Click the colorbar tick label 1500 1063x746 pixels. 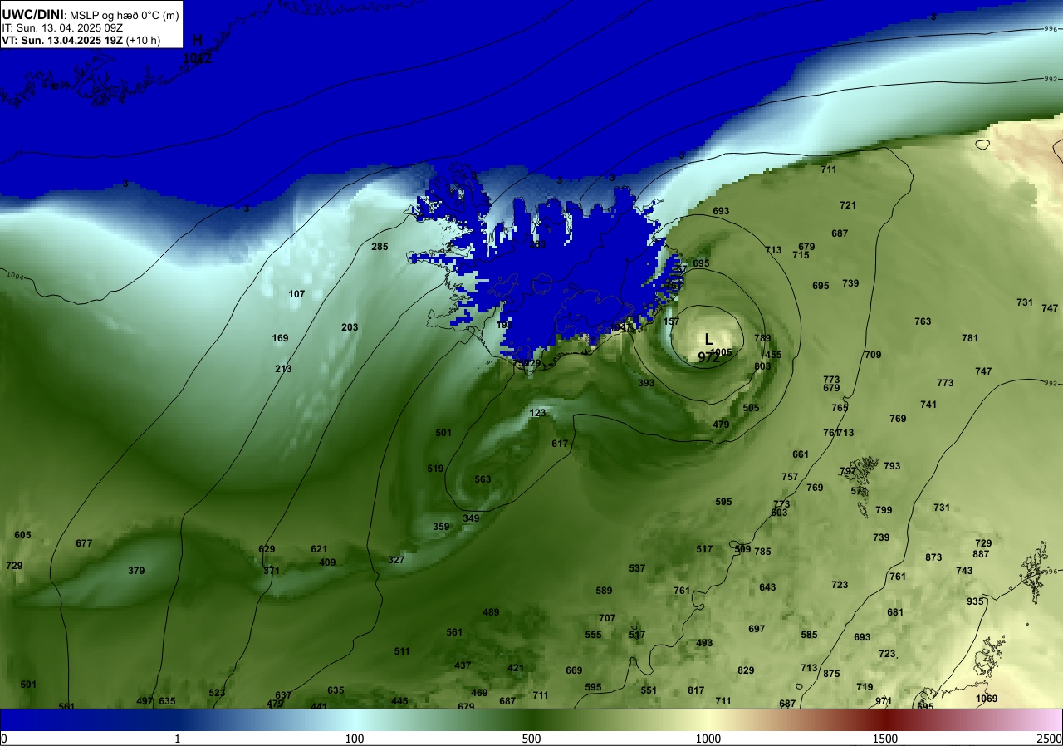pyautogui.click(x=884, y=739)
